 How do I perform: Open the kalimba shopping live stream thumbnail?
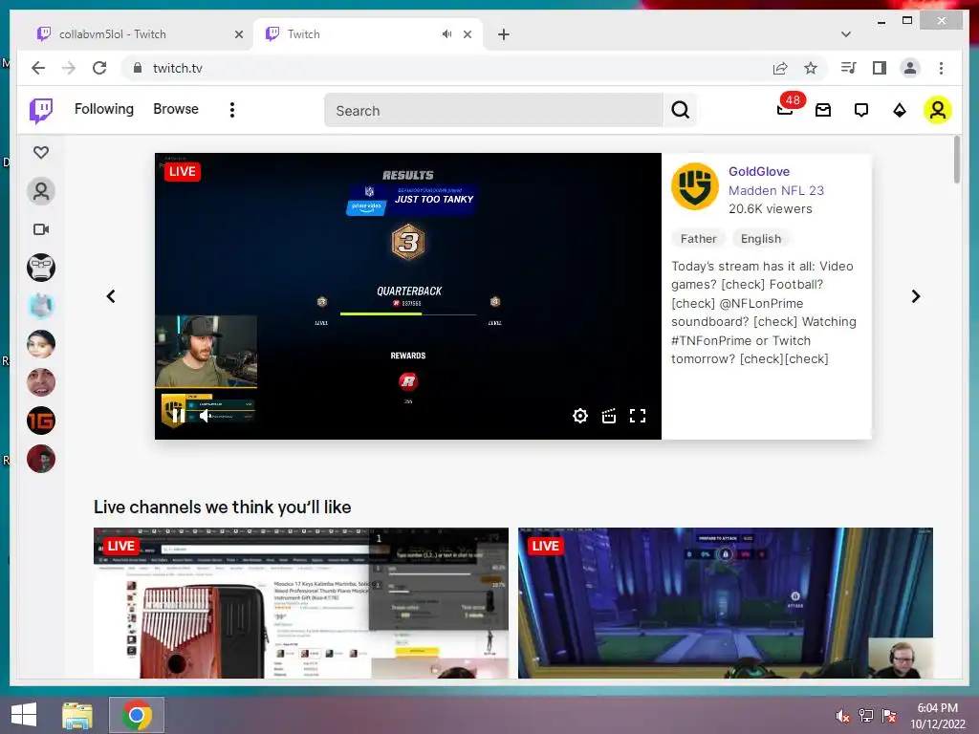pos(301,603)
